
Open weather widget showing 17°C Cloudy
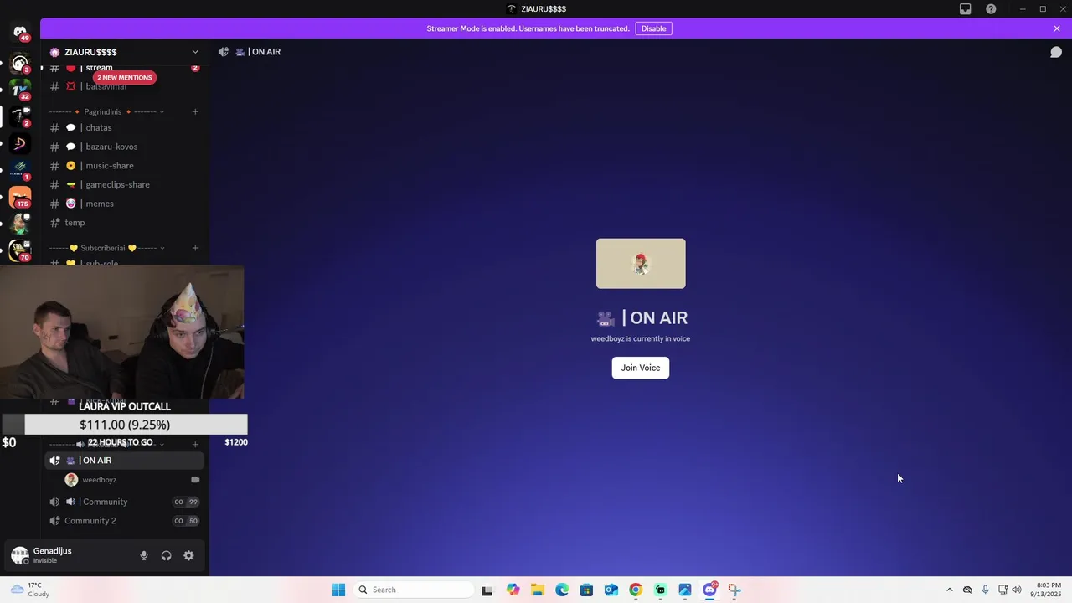pos(30,590)
